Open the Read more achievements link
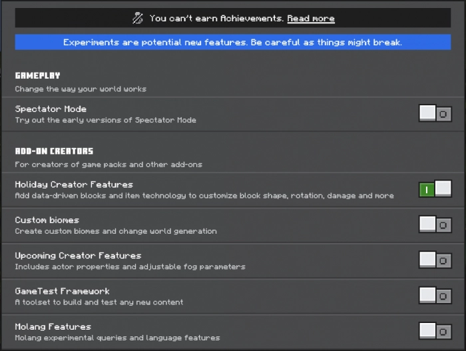Image resolution: width=466 pixels, height=351 pixels. coord(310,19)
